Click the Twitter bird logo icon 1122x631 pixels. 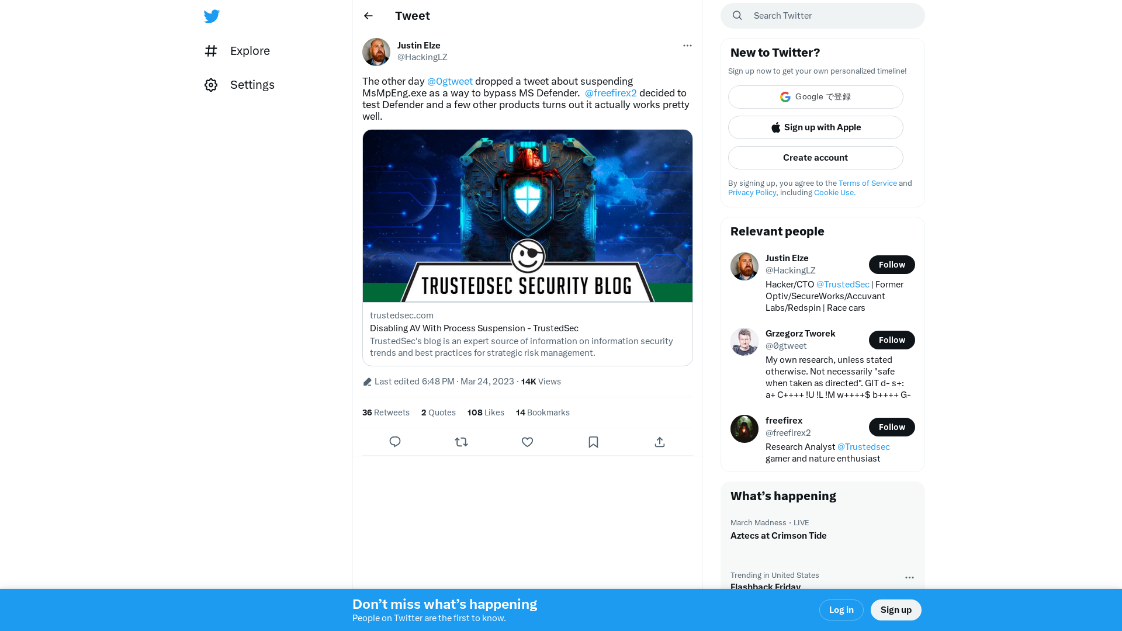click(x=212, y=15)
